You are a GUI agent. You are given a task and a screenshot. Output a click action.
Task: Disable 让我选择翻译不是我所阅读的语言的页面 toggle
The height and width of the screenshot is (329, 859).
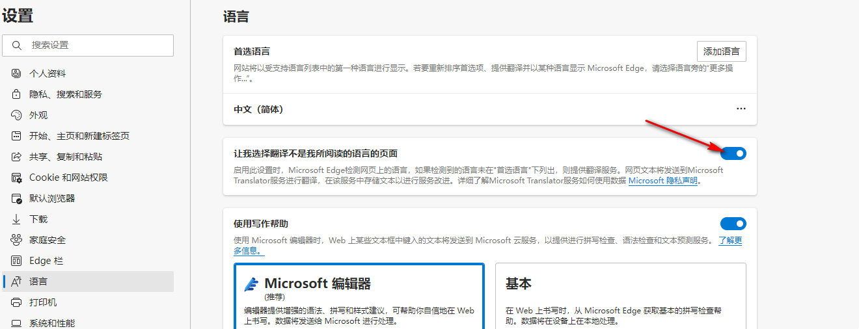point(733,153)
